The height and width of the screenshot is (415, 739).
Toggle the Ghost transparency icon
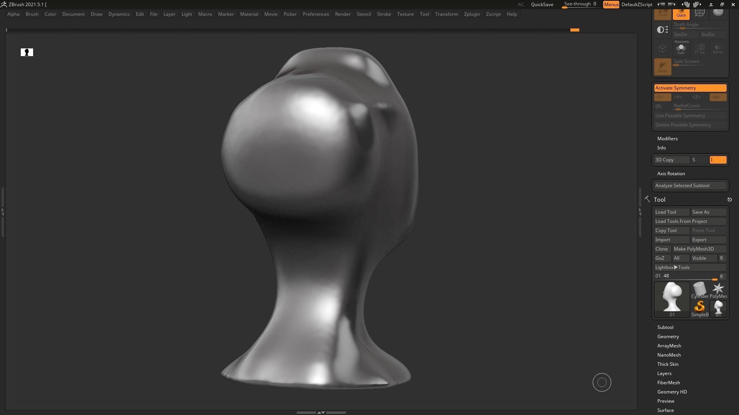pos(662,67)
